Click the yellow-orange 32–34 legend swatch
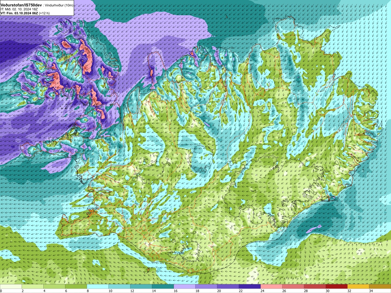This screenshot has height=293, width=391. (x=358, y=287)
